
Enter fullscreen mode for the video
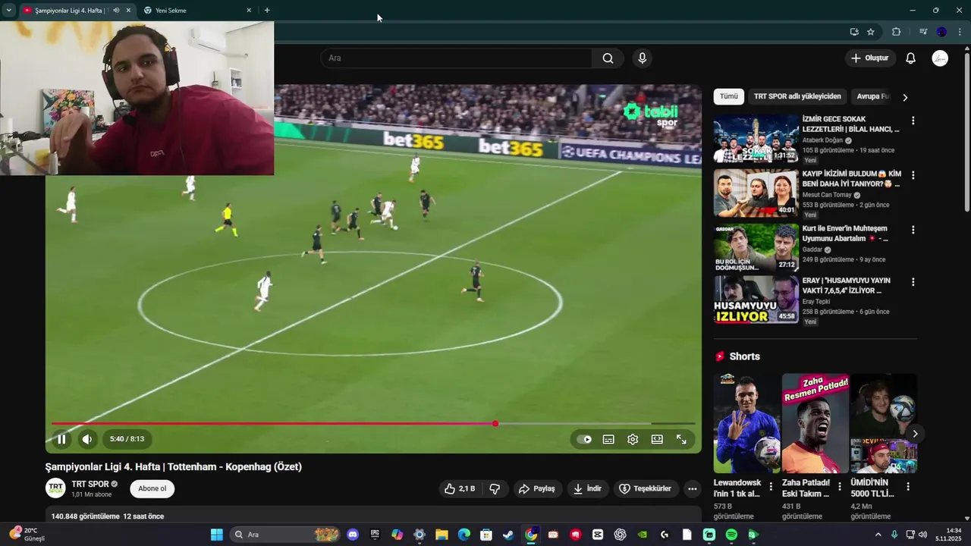pyautogui.click(x=681, y=439)
